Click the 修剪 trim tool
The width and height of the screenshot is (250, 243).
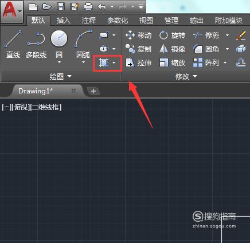click(206, 35)
